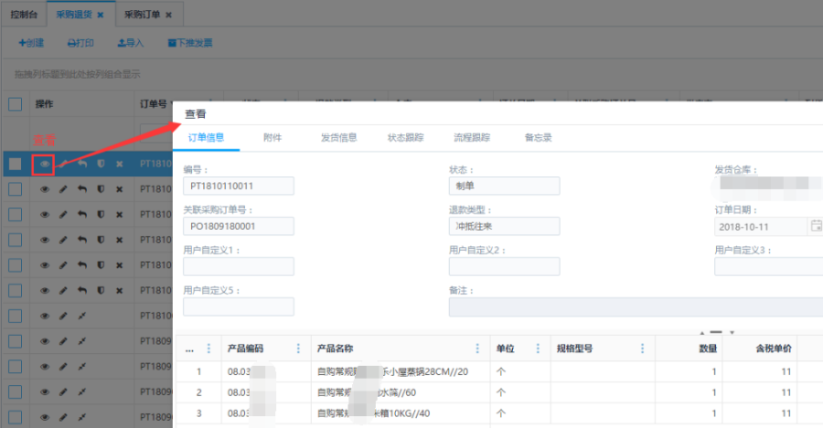Click the 用户自定义1 input field
This screenshot has width=823, height=428.
(239, 266)
